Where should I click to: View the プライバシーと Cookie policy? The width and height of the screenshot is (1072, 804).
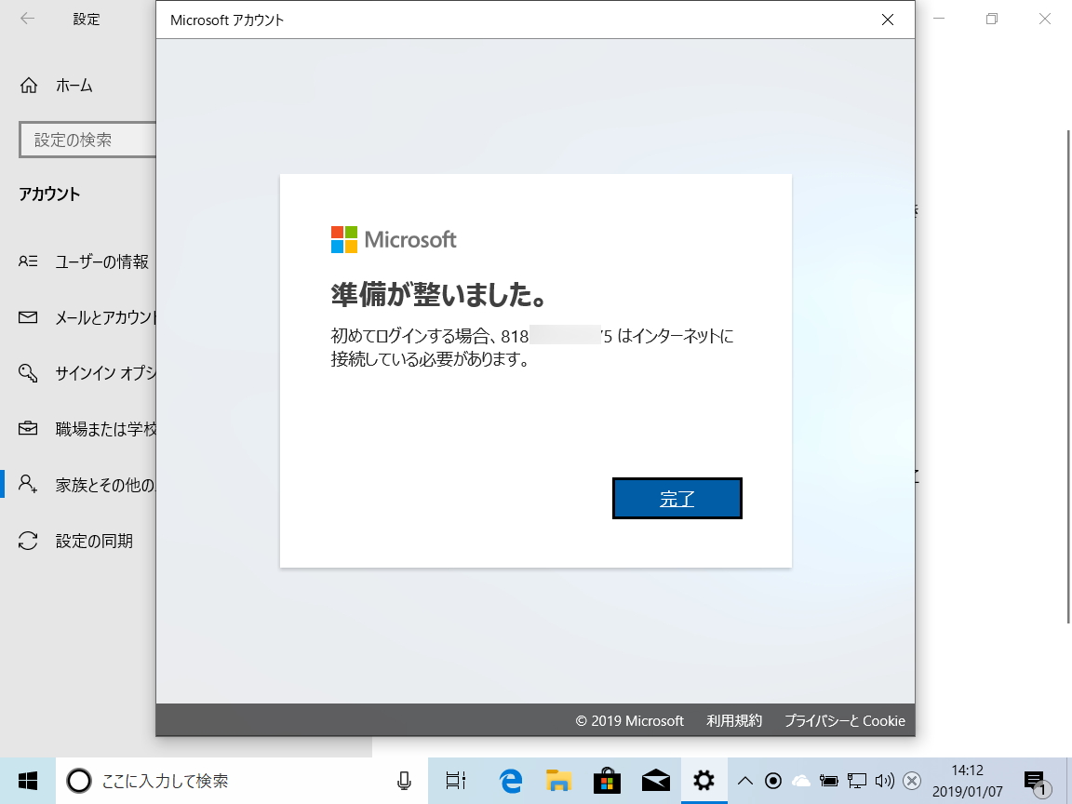click(843, 720)
